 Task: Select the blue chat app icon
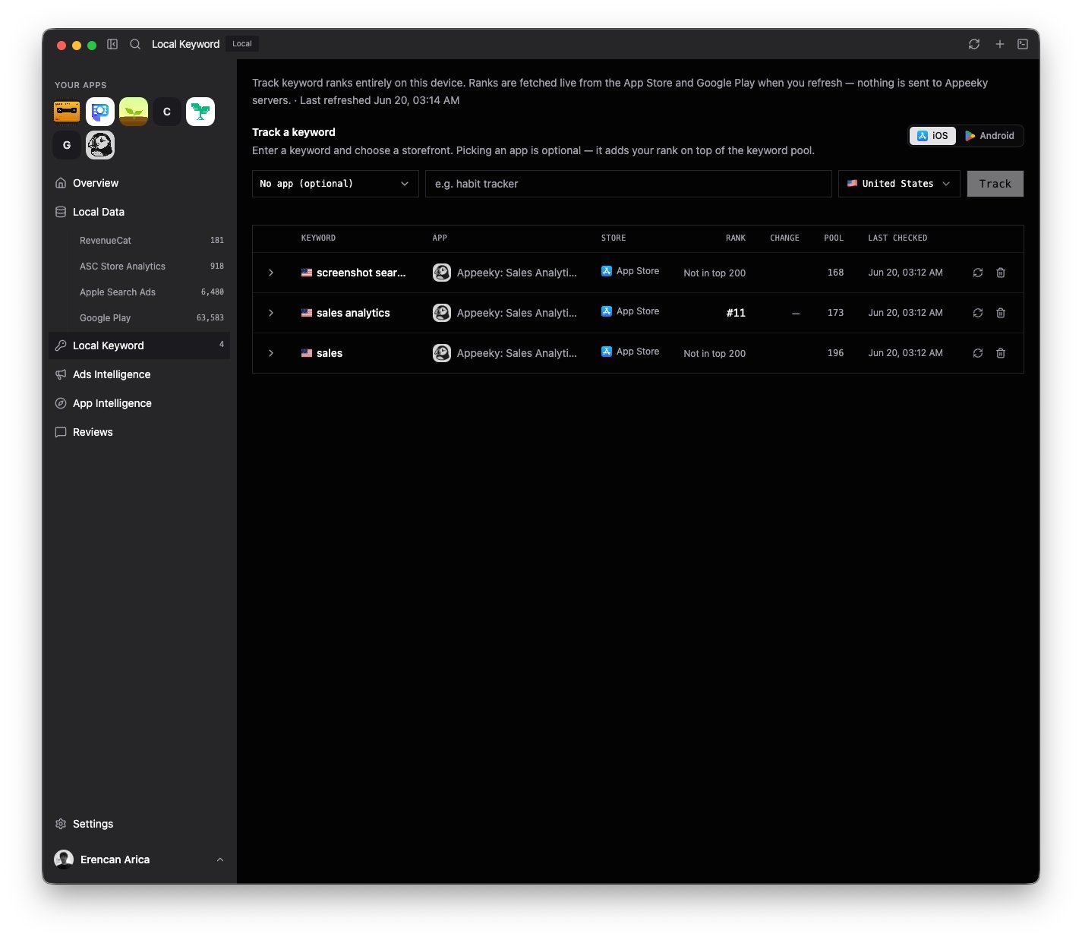point(100,112)
